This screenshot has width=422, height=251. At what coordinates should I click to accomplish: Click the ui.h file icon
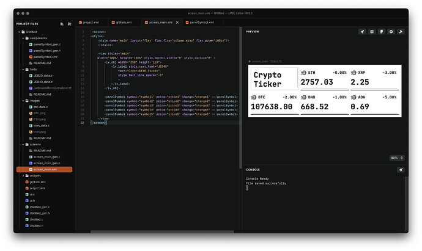click(27, 201)
